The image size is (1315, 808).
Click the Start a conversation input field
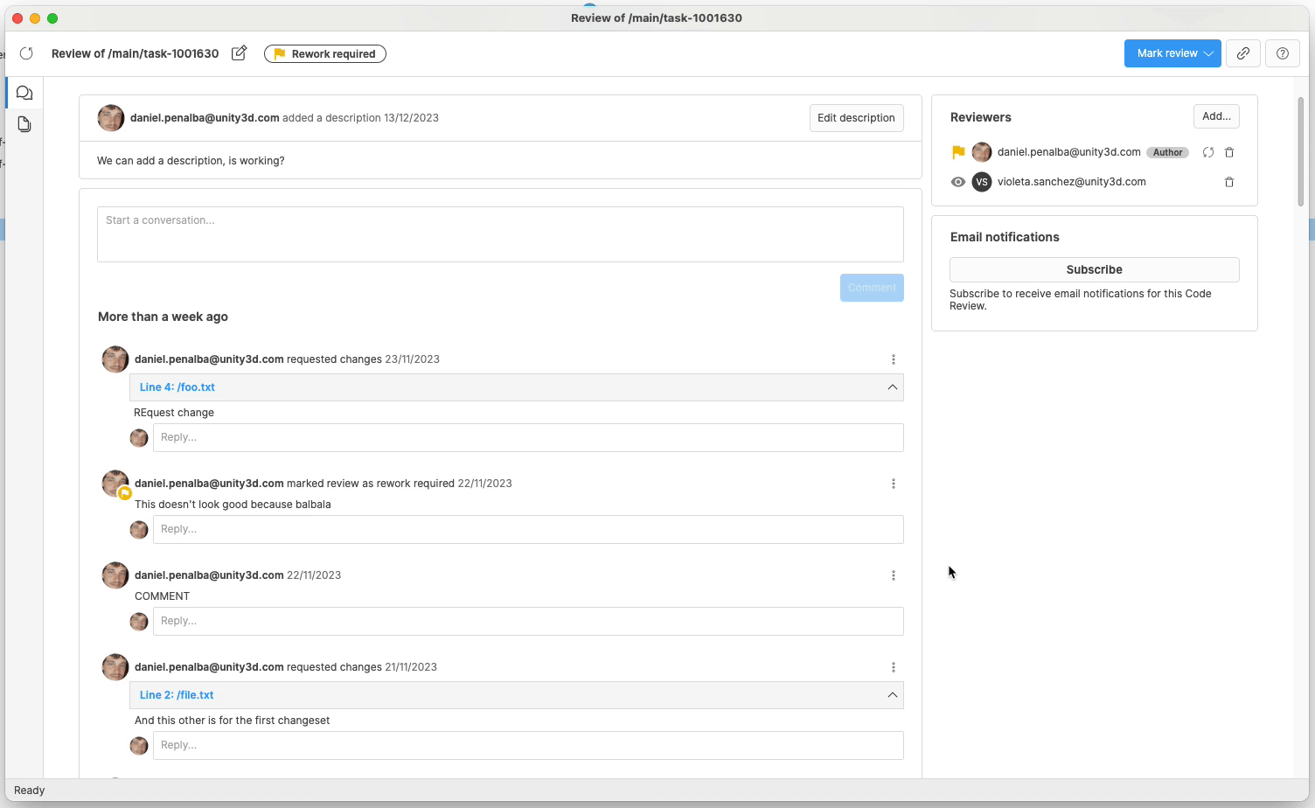click(499, 233)
